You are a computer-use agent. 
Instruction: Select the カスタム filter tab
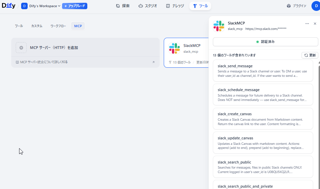(x=37, y=26)
